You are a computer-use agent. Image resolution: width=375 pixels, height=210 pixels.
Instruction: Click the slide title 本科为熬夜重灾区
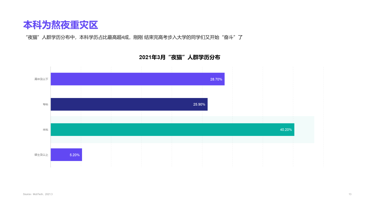[60, 25]
